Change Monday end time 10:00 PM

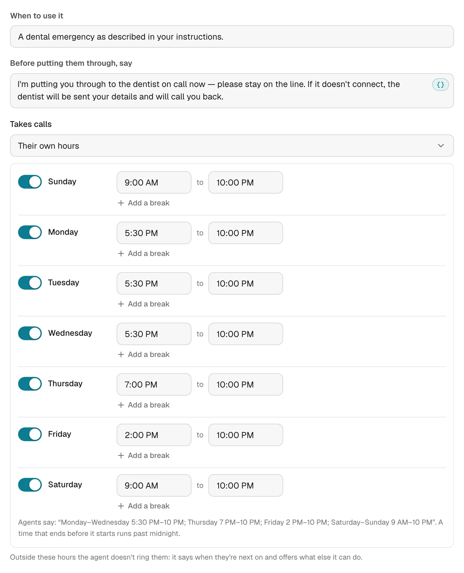(246, 233)
